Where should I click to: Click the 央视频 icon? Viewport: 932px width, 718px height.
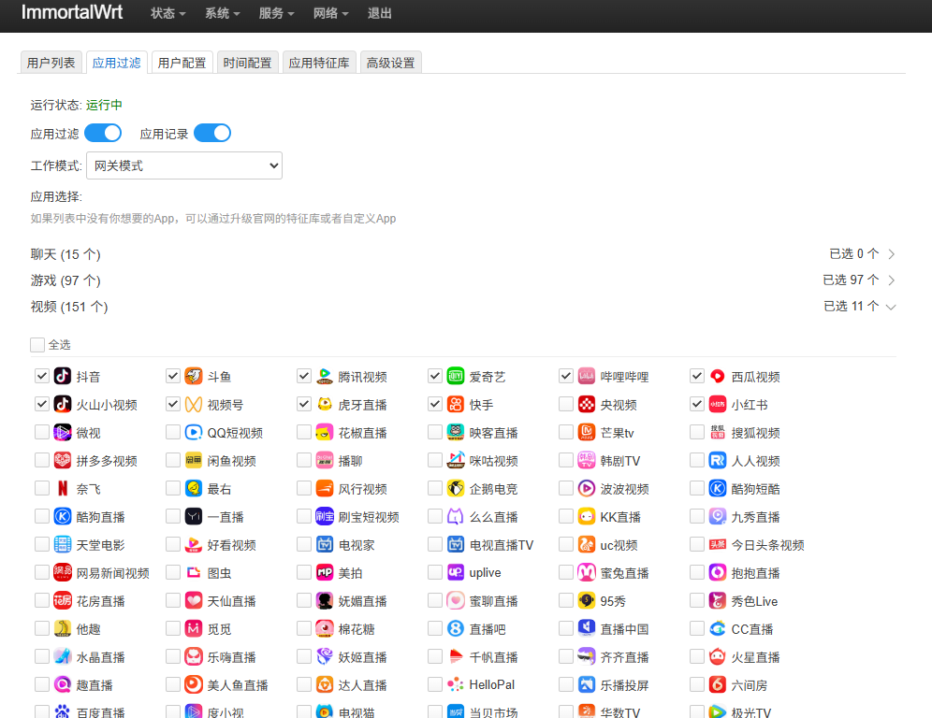pos(587,405)
